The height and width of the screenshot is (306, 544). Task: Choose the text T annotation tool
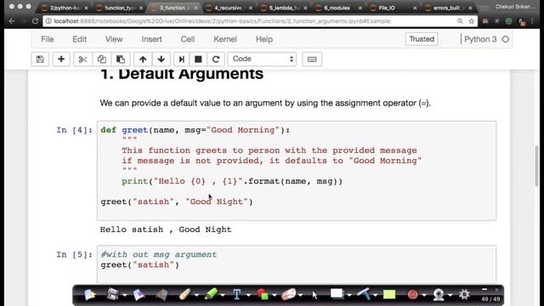point(236,295)
